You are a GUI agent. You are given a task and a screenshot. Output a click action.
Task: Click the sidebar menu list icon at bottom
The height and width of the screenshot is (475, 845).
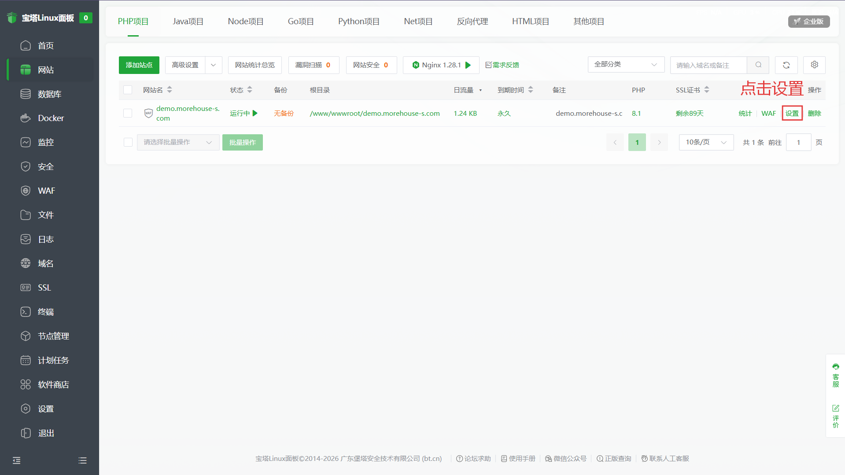[x=82, y=460]
